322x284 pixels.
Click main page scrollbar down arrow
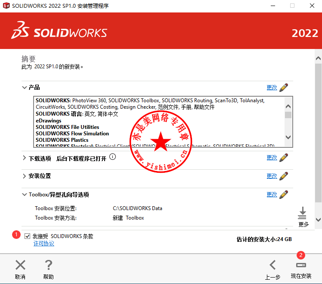pyautogui.click(x=318, y=220)
